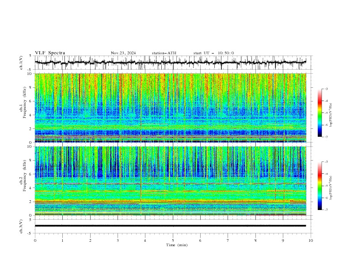Click time axis tick label '10'
350x270 pixels.
(x=311, y=240)
